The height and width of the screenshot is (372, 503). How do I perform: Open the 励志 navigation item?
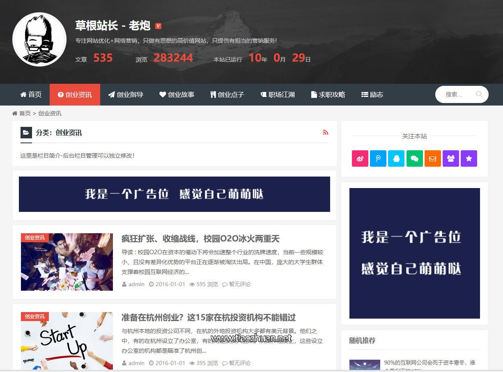click(372, 94)
